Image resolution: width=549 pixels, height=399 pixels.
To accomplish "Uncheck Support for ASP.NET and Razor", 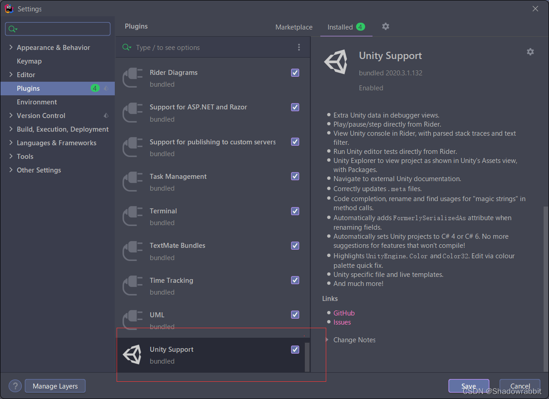I will 295,107.
